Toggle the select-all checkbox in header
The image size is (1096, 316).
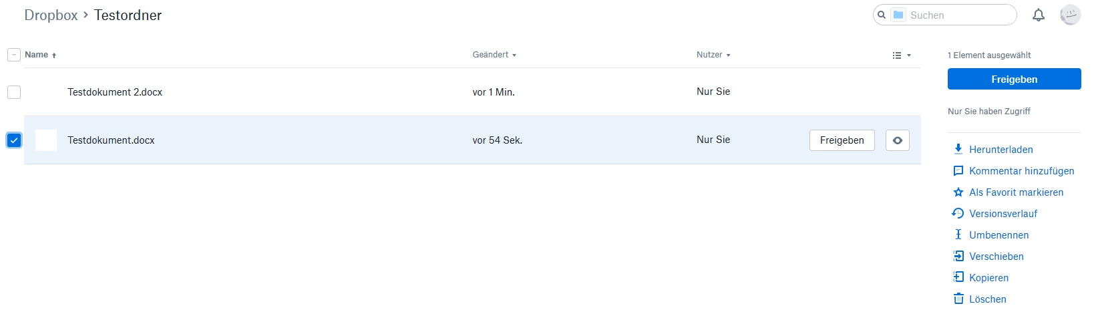tap(14, 55)
